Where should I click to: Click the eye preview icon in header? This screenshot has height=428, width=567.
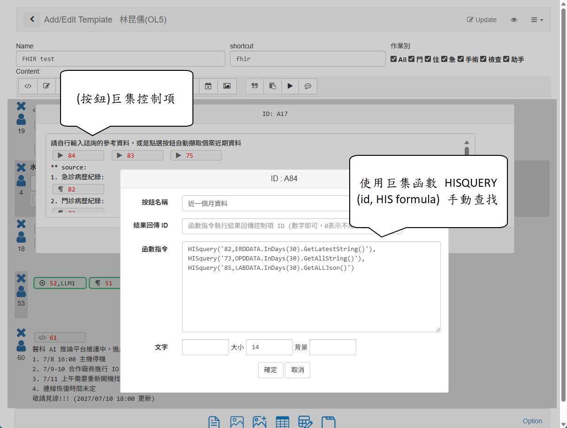click(514, 20)
